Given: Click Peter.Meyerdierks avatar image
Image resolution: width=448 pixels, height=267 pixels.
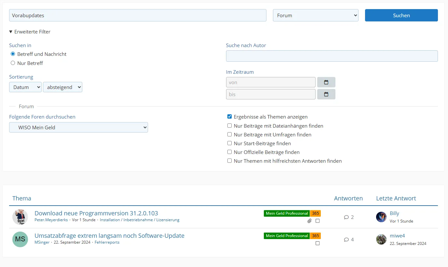Looking at the screenshot, I should coord(20,217).
